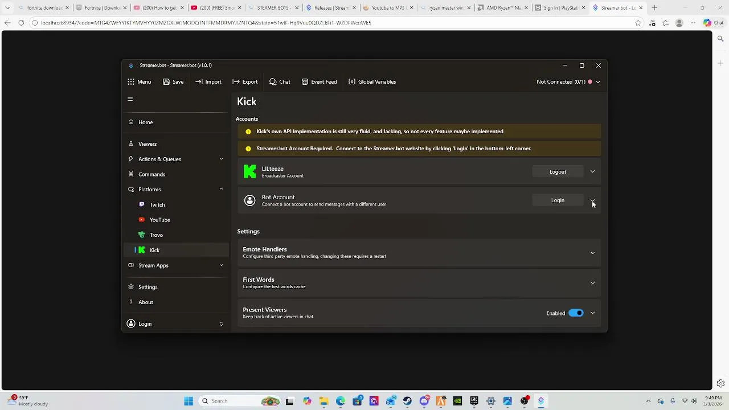Click the Export toolbar button
Screen dimensions: 729x410
245,82
